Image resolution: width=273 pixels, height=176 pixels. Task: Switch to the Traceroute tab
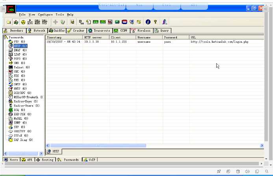pyautogui.click(x=100, y=30)
